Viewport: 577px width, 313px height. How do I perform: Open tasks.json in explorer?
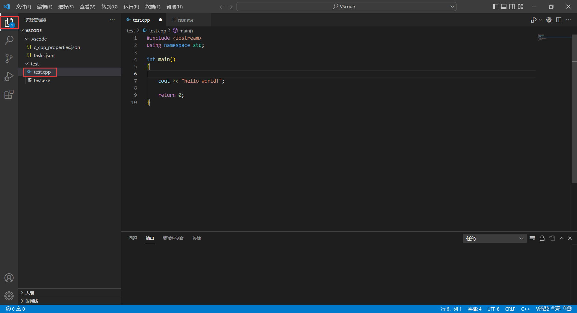tap(70, 56)
